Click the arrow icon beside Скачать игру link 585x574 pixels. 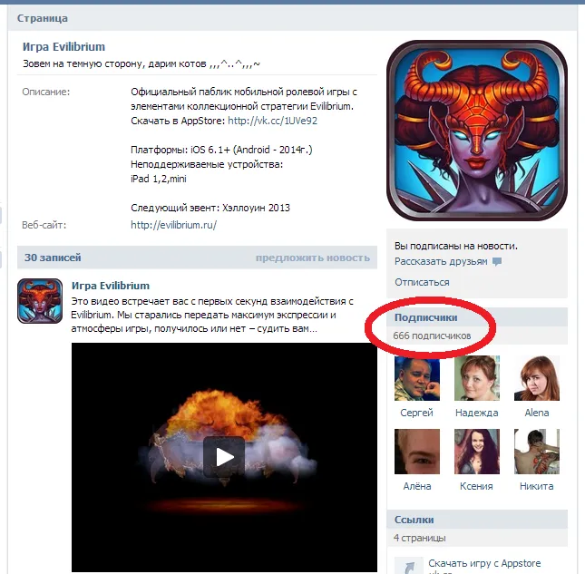[x=409, y=566]
